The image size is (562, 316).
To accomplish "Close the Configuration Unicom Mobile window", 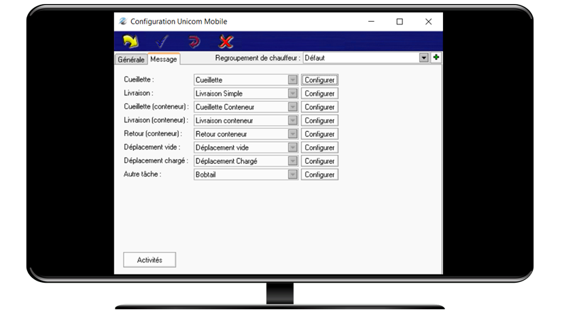I will [x=428, y=22].
